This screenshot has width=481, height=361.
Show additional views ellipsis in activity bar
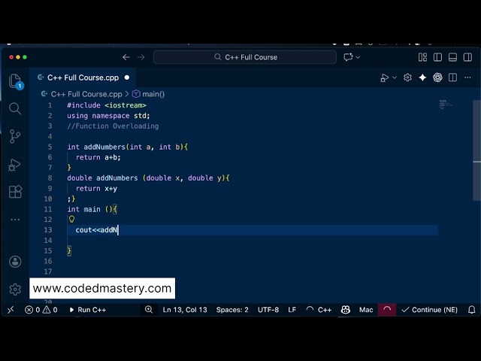(15, 220)
